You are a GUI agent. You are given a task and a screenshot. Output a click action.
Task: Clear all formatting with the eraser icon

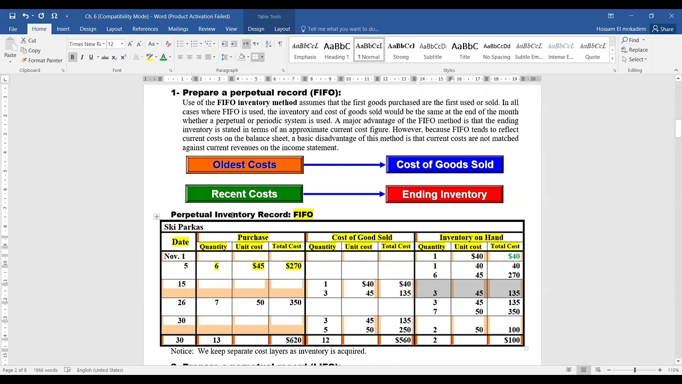pyautogui.click(x=168, y=44)
